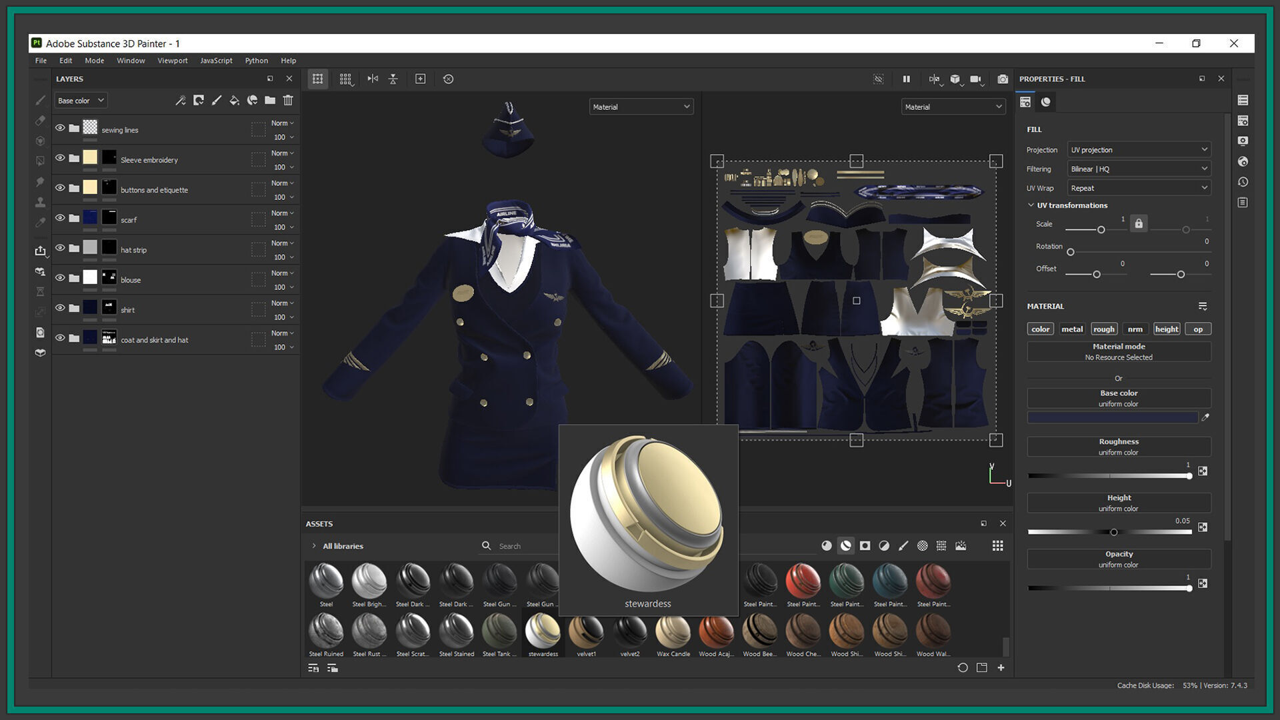Toggle symmetry tool in top toolbar
Viewport: 1280px width, 720px height.
(373, 79)
